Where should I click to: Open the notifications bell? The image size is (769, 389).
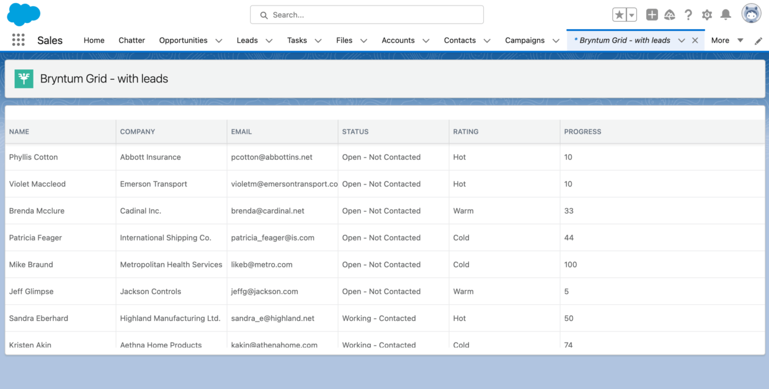[x=726, y=14]
